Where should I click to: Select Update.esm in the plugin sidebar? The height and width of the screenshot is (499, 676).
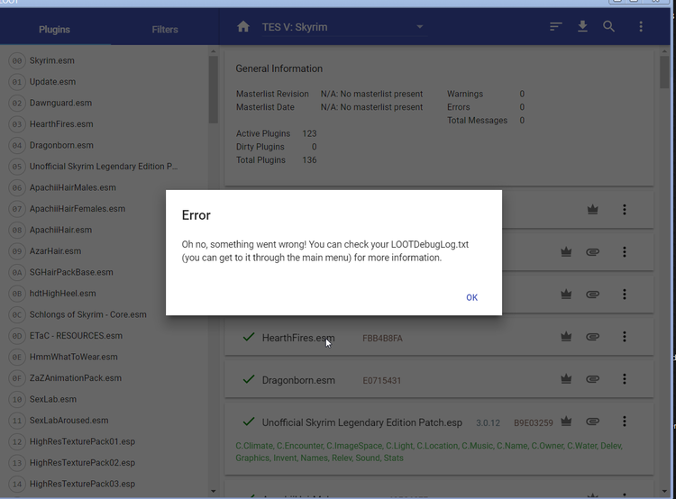[x=104, y=82]
